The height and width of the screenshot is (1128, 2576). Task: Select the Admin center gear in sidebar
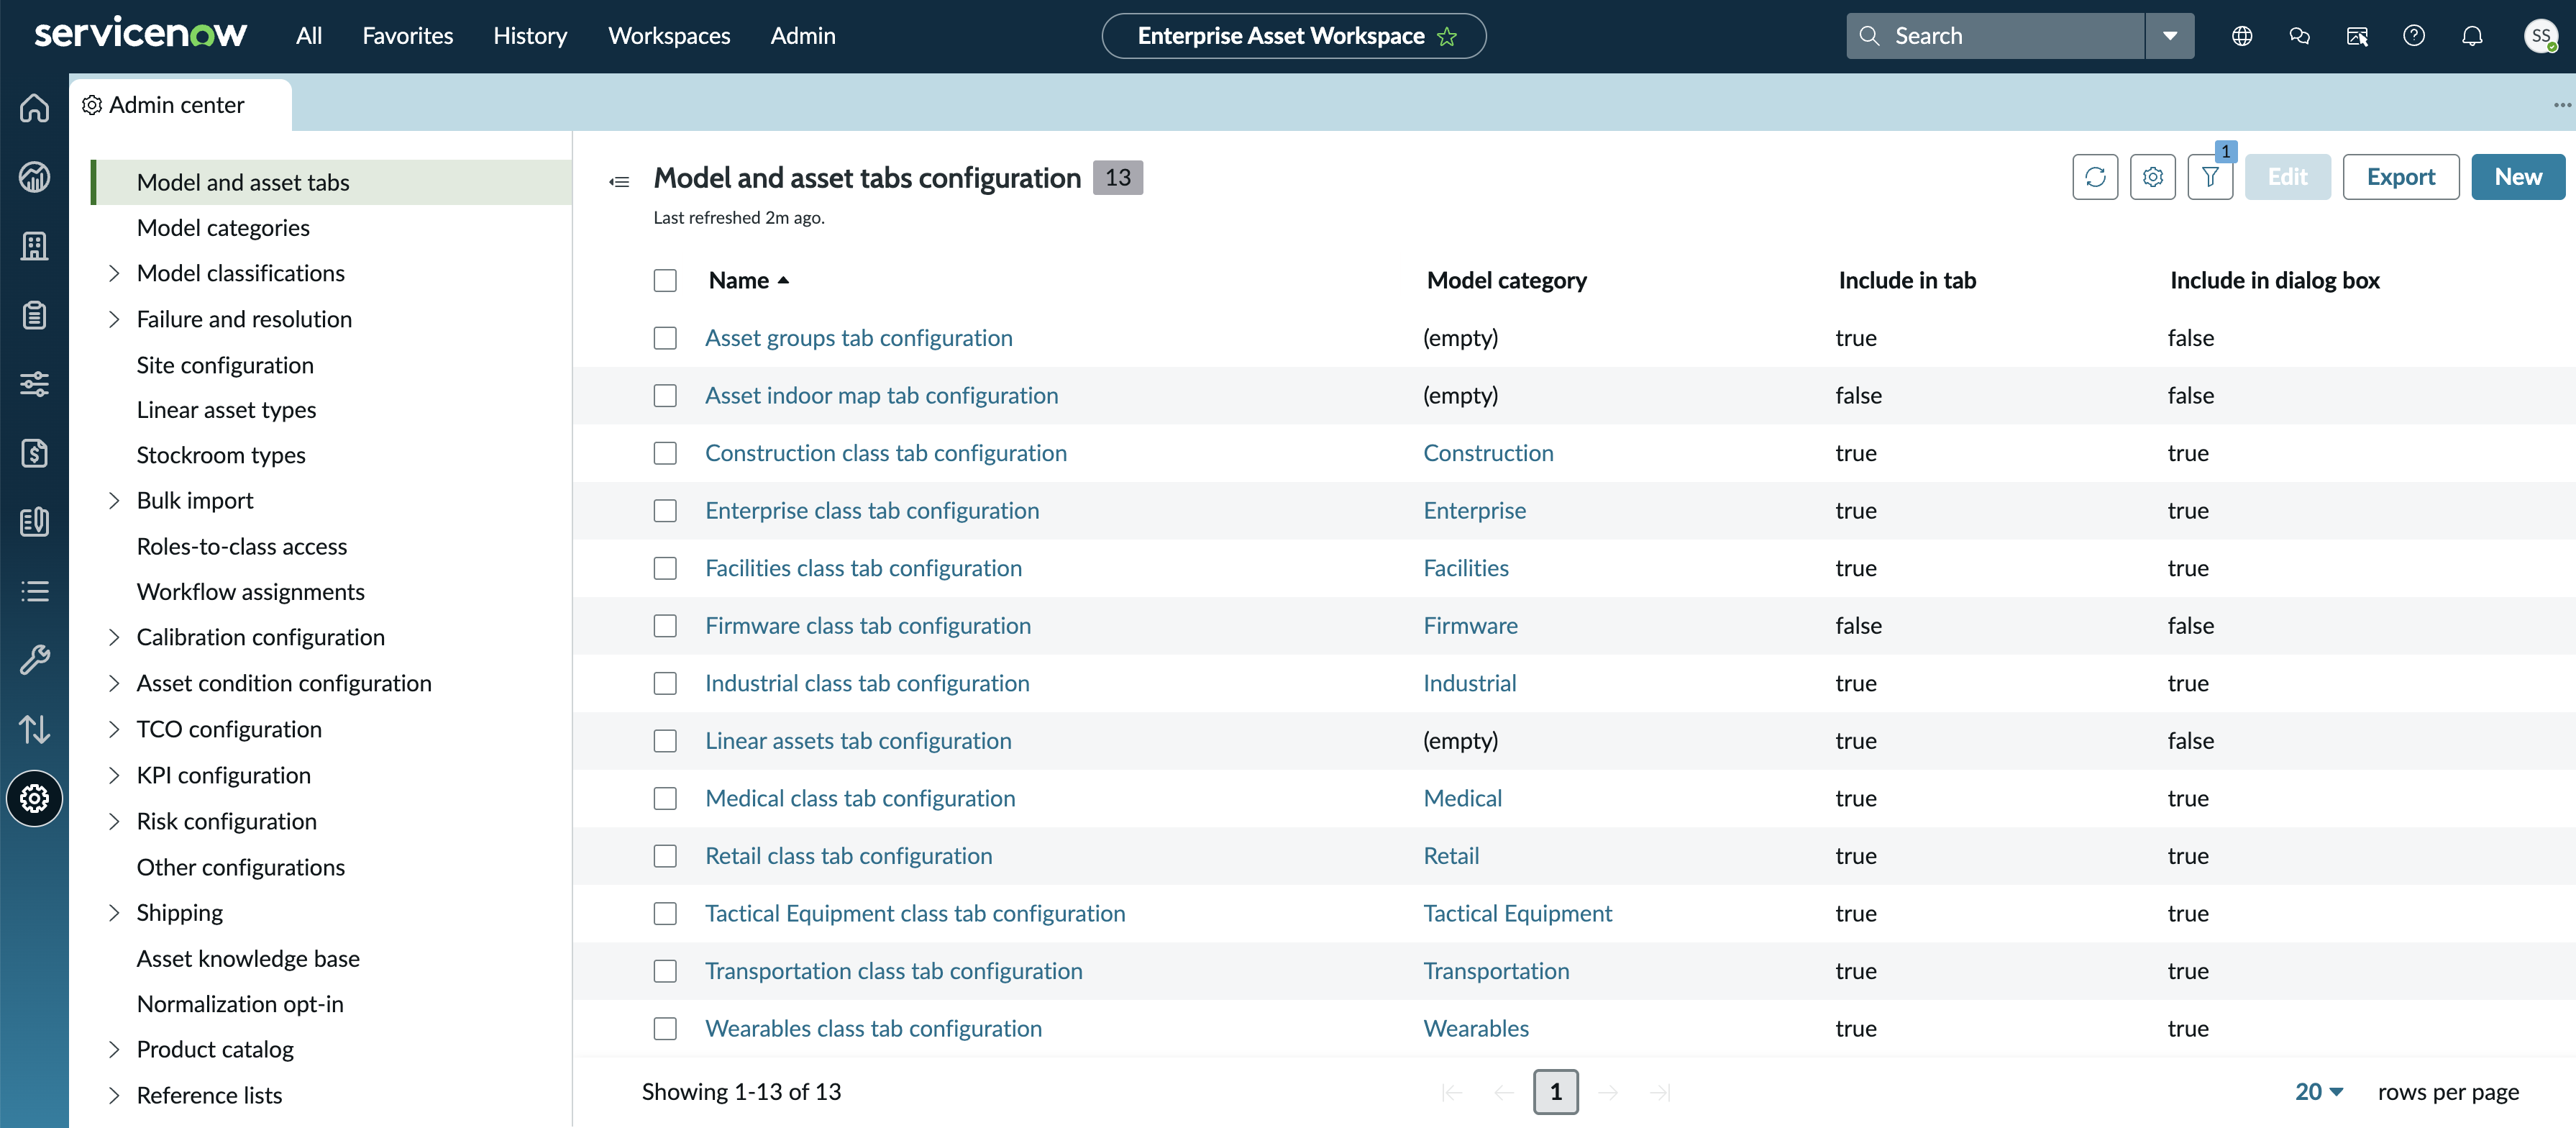tap(34, 798)
